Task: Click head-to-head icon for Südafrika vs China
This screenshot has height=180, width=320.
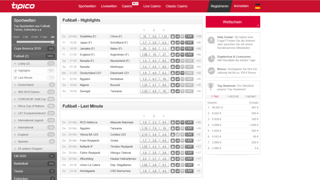Action: coord(173,37)
